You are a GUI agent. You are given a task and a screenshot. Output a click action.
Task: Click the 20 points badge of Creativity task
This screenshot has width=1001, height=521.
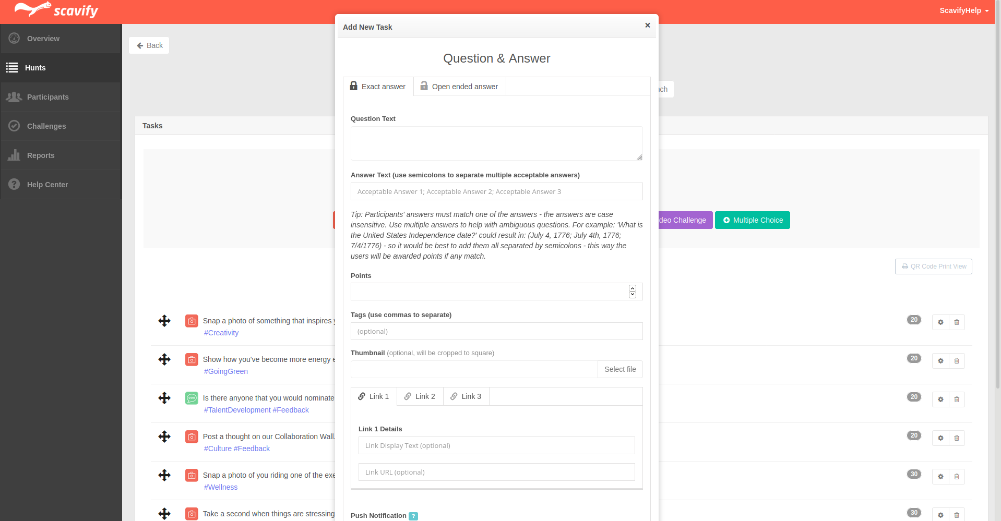point(914,320)
